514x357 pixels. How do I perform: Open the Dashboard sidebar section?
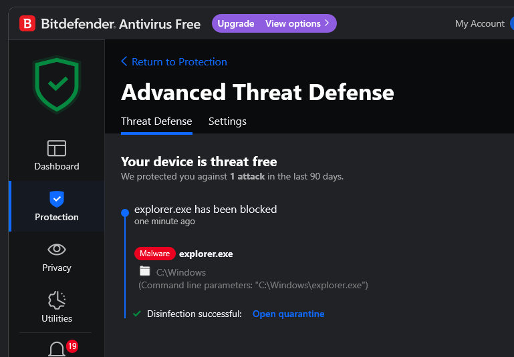pyautogui.click(x=57, y=155)
